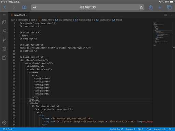Open Run and Debug view
Screen dimensions: 175x131
tap(4, 49)
